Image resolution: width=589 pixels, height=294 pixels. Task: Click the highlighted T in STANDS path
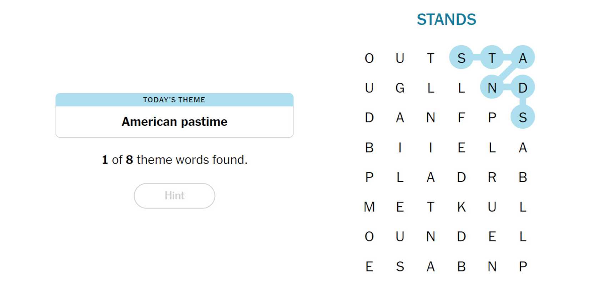tap(492, 58)
